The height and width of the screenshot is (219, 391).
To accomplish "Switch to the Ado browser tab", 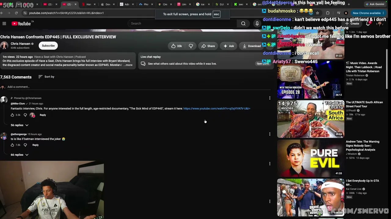I will click(127, 4).
